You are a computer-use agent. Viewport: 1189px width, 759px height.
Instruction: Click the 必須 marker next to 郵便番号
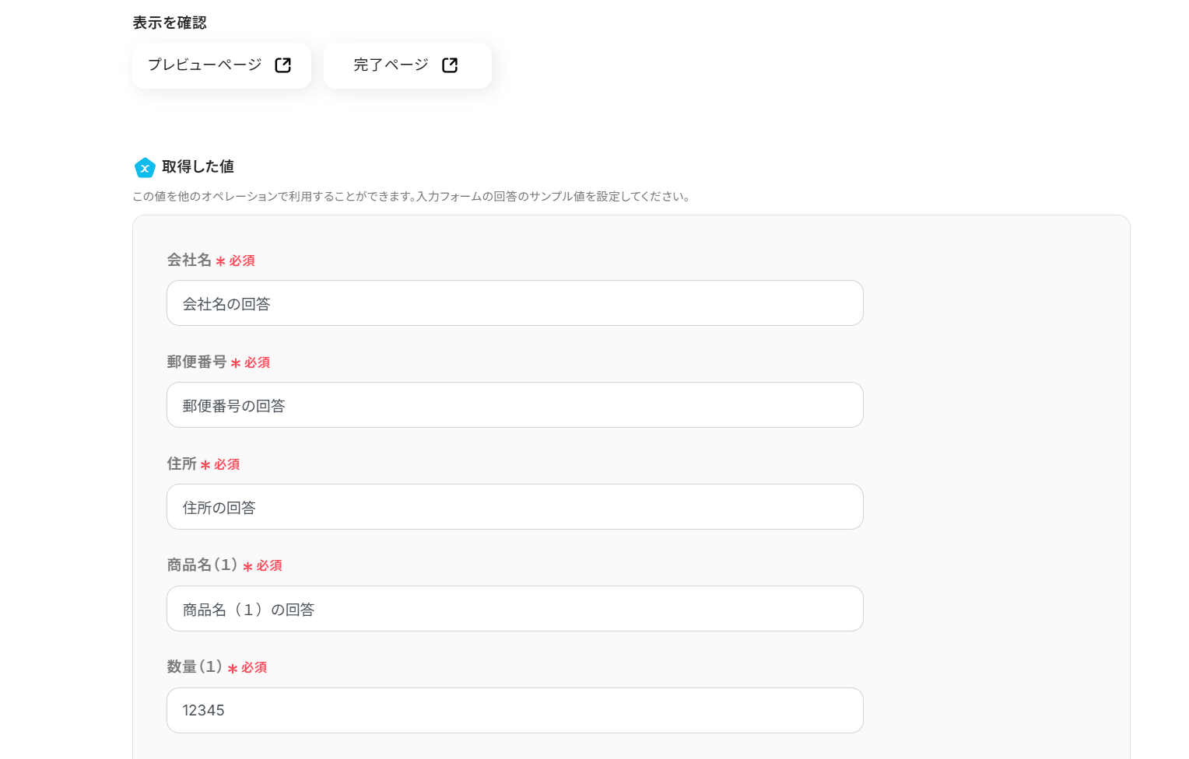point(251,362)
